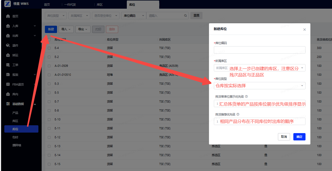
Task: Click the FBA退货 icon in sidebar
Action: 8,84
